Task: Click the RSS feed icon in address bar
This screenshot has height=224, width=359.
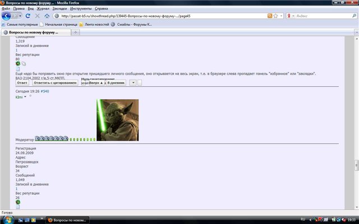Action: tap(270, 16)
